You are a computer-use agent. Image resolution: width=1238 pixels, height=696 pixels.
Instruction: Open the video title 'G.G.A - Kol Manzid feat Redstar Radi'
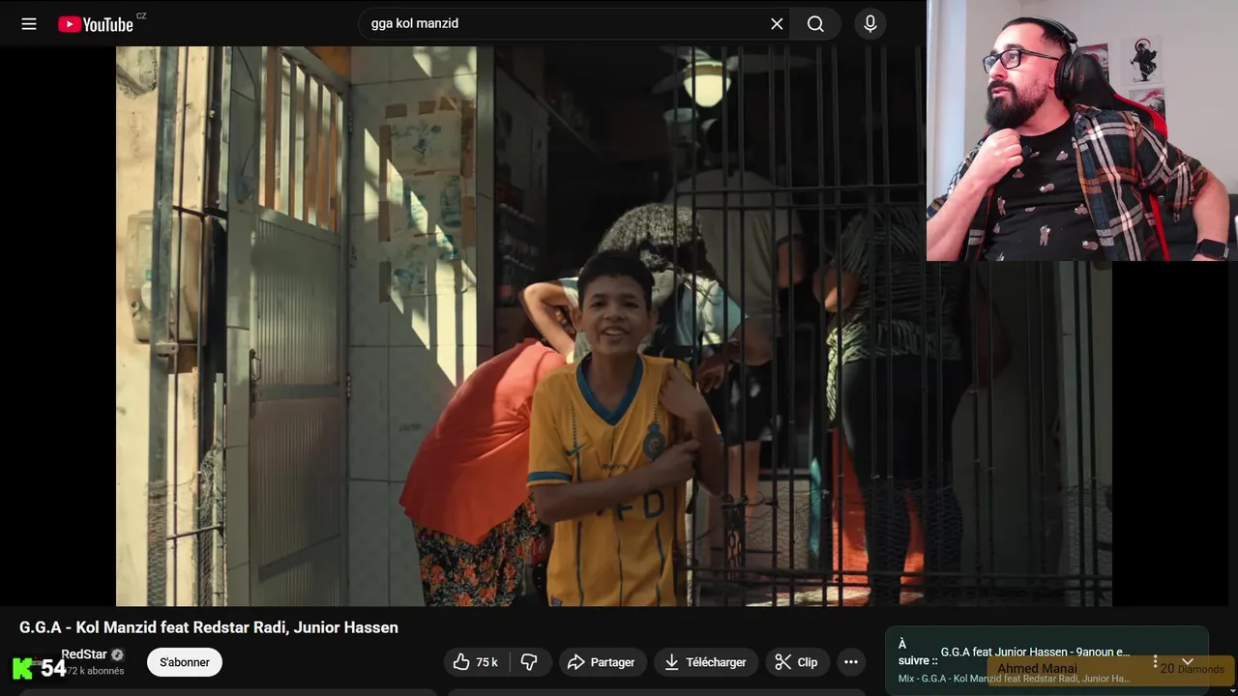(209, 627)
